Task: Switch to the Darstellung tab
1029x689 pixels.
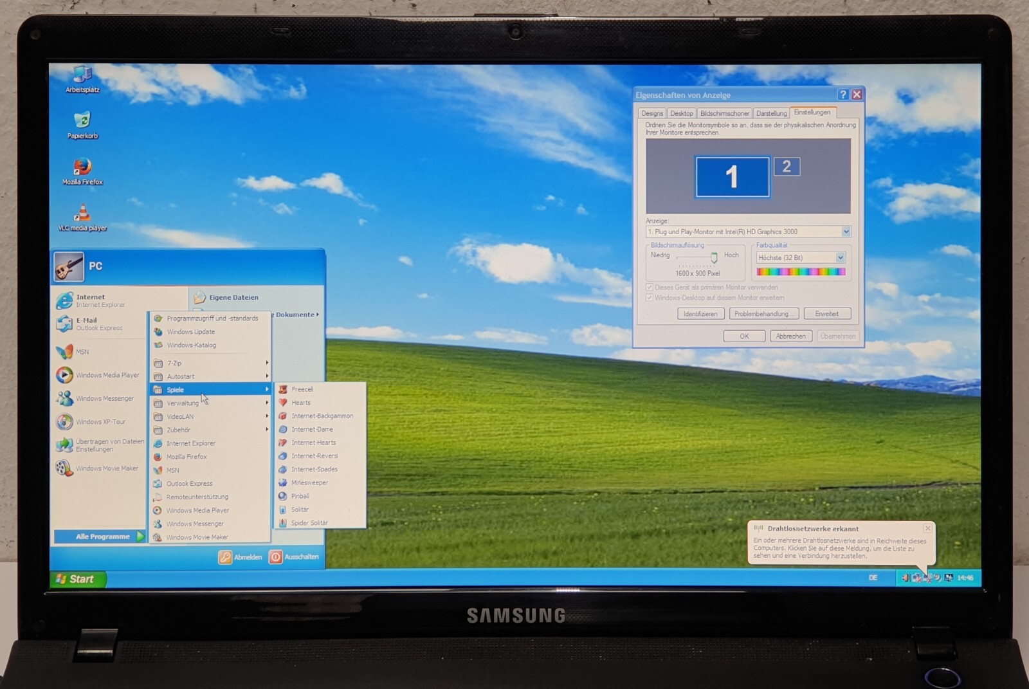Action: coord(771,113)
